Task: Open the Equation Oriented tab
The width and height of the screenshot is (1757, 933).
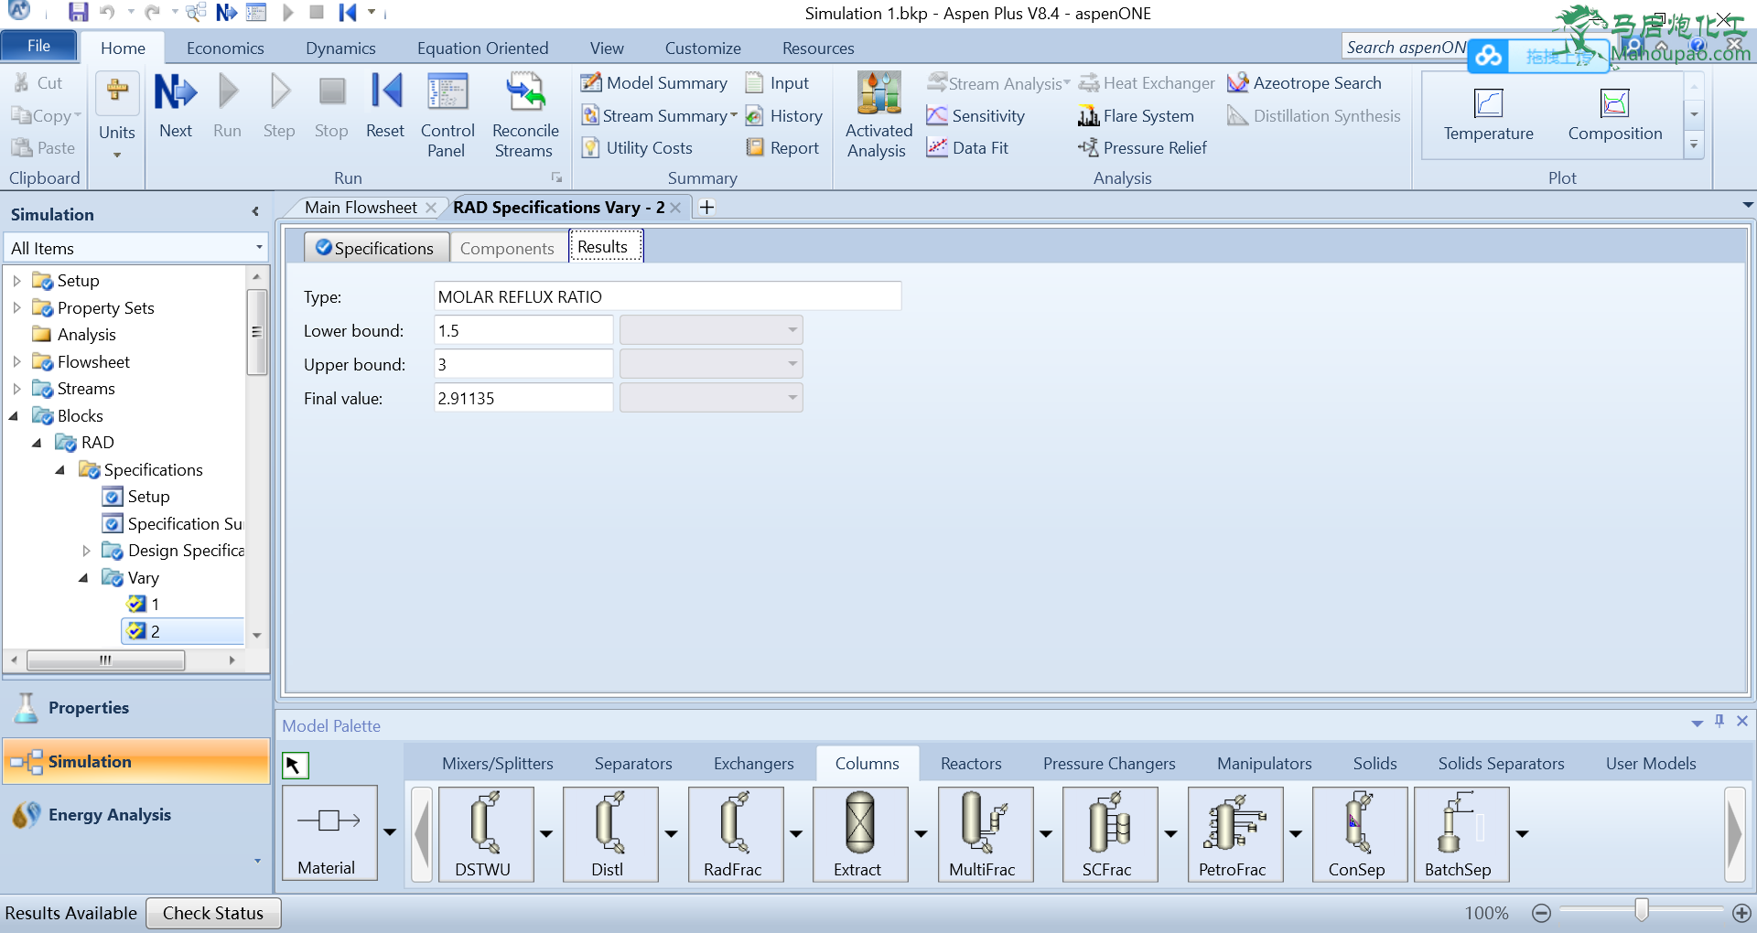Action: (x=482, y=48)
